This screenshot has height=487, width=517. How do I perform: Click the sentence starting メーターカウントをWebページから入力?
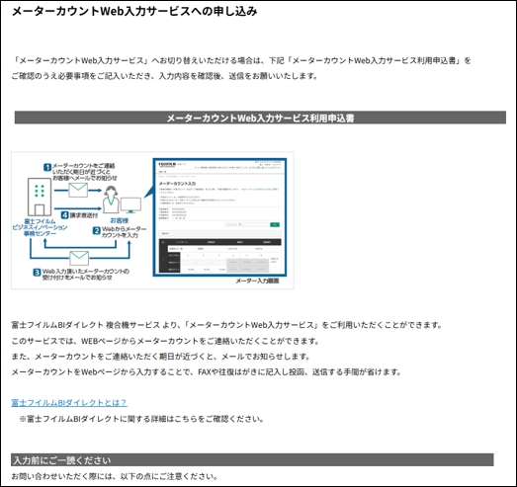pos(206,372)
